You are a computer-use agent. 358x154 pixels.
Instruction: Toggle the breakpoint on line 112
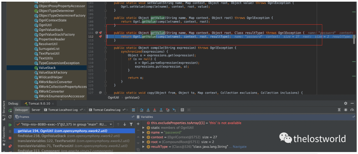pyautogui.click(x=101, y=37)
